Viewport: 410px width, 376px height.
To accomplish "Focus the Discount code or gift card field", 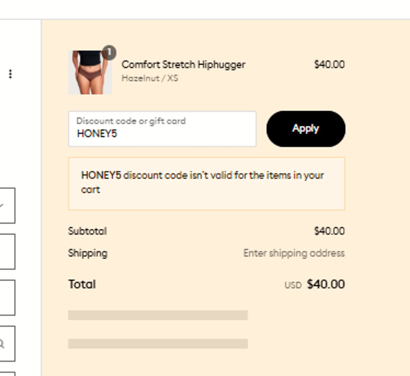I will point(162,129).
